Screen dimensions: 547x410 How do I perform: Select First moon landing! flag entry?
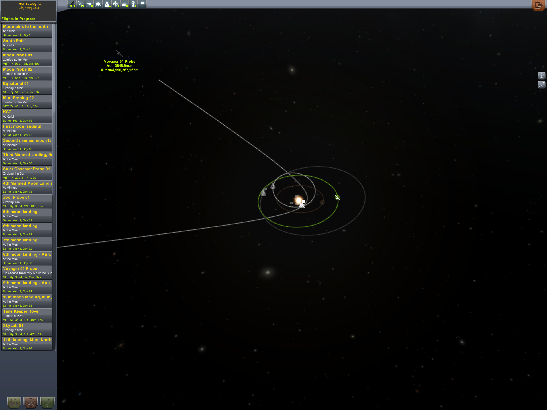27,130
